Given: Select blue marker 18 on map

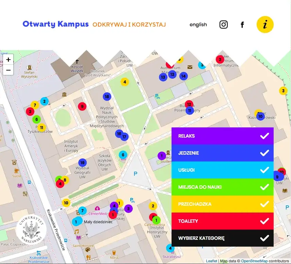Looking at the screenshot, I should pyautogui.click(x=107, y=97).
